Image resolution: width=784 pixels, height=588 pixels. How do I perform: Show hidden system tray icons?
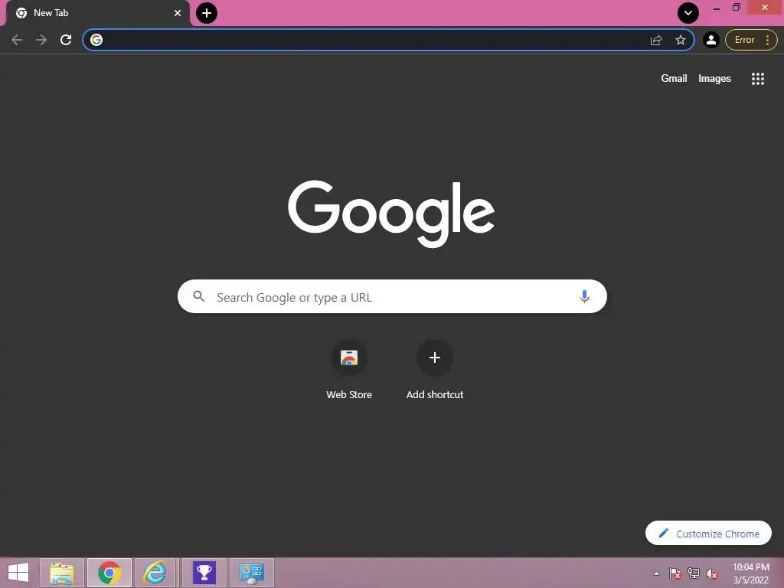tap(656, 573)
